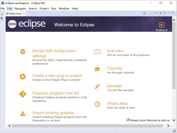This screenshot has height=133, width=177.
Task: Open the Edit menu
Action: tap(10, 9)
